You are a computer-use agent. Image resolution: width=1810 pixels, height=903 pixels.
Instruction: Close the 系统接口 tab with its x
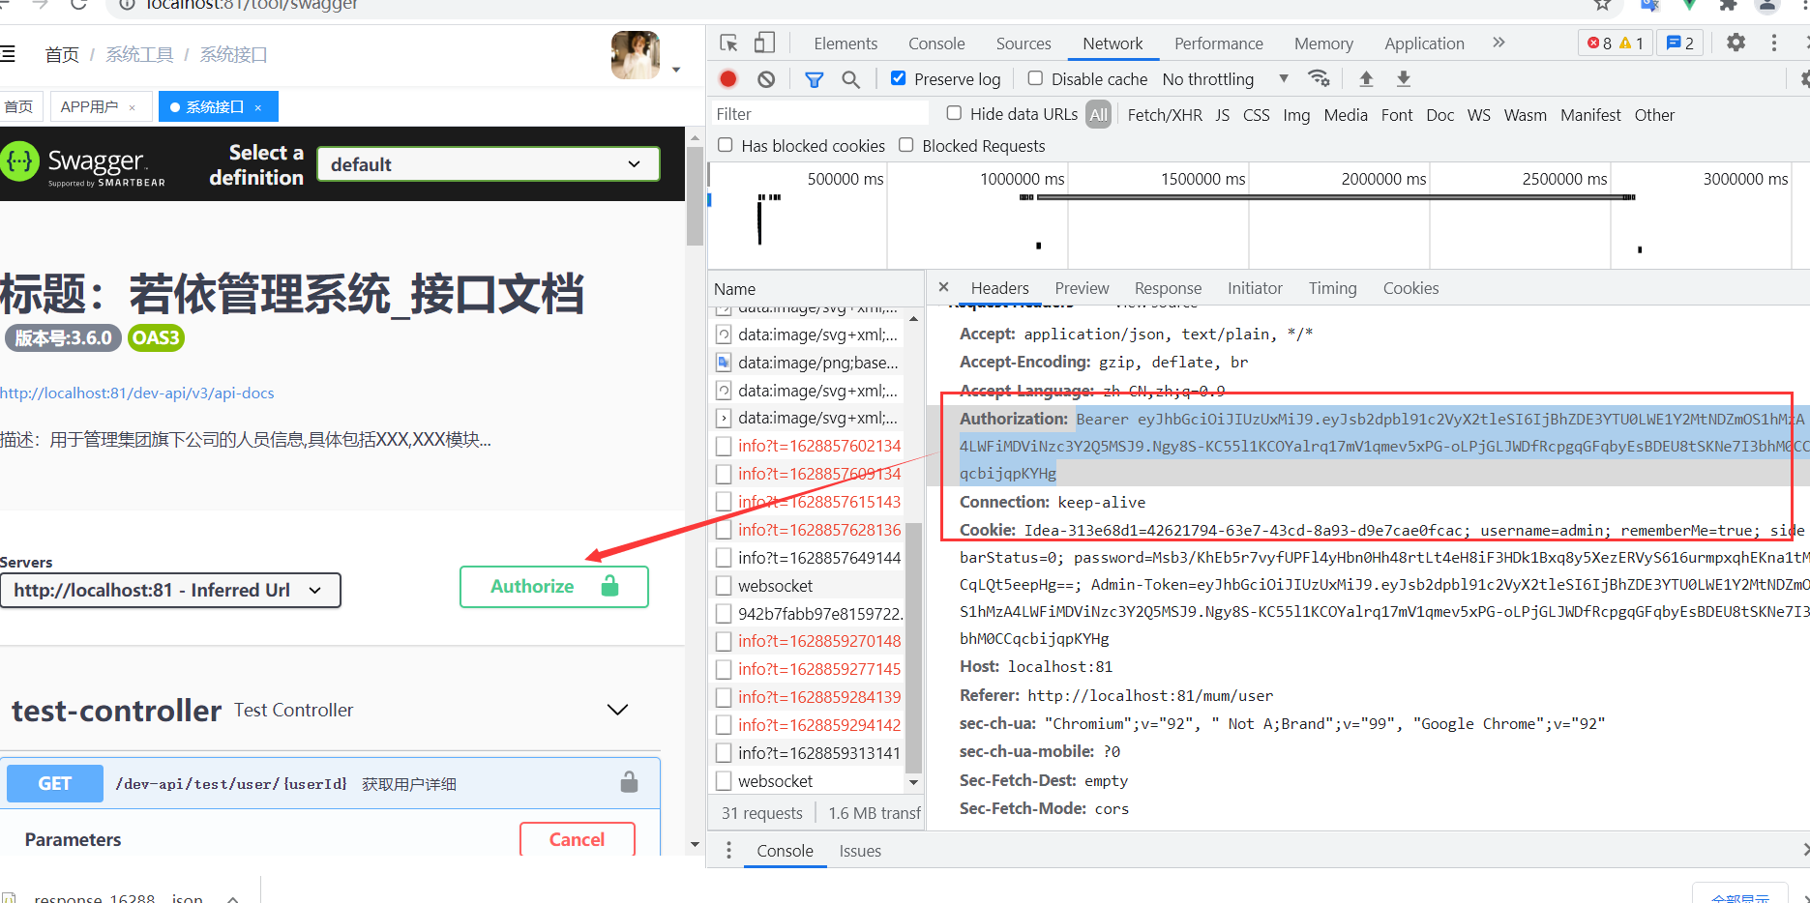point(258,107)
